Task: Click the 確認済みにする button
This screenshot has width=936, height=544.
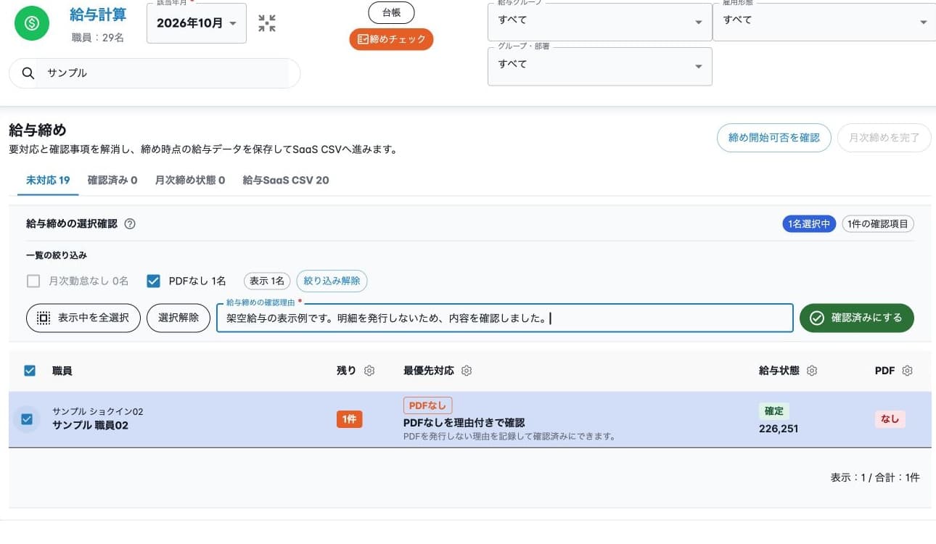Action: (857, 318)
